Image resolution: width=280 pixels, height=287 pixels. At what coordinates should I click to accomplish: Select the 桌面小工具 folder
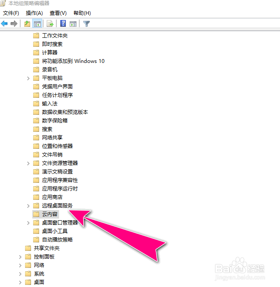(55, 231)
